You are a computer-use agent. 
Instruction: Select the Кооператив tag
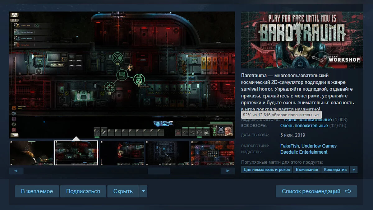(x=335, y=170)
